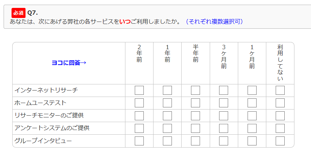Select アンケートシステムのご提供 1ヶ月前 checkbox

(252, 128)
